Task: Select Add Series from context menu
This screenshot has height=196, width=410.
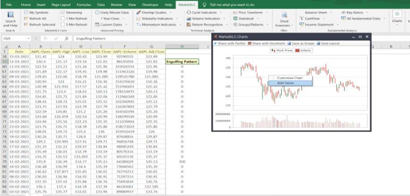Action: coord(286,83)
